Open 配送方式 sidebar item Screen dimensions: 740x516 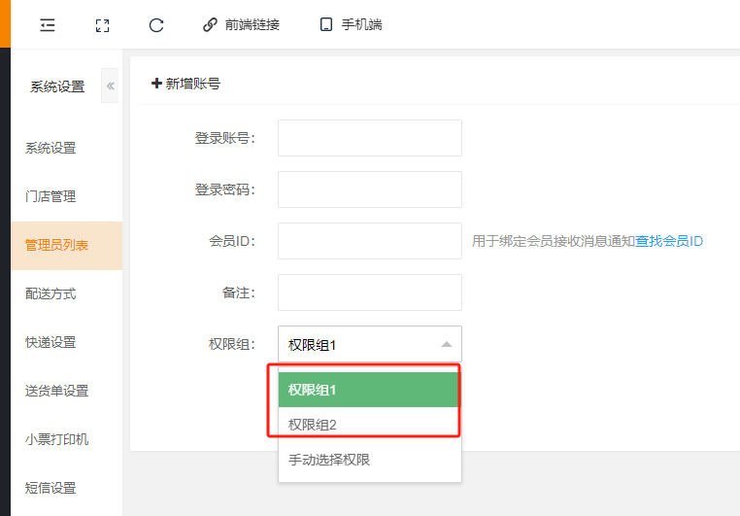pos(50,293)
